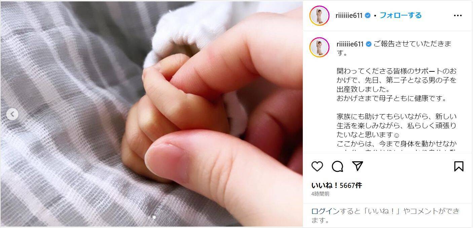The width and height of the screenshot is (473, 228).
Task: Select the first carousel indicator dot
Action: [x=149, y=217]
